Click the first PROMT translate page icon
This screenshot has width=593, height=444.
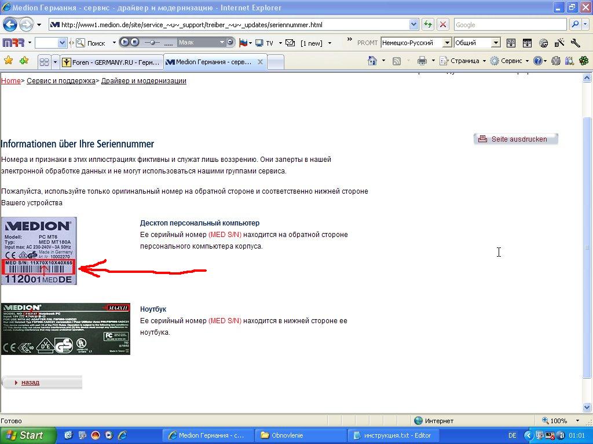click(x=511, y=43)
